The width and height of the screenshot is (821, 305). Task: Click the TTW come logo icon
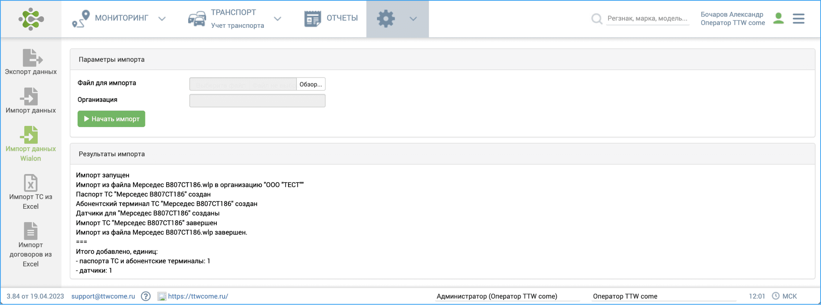click(31, 19)
